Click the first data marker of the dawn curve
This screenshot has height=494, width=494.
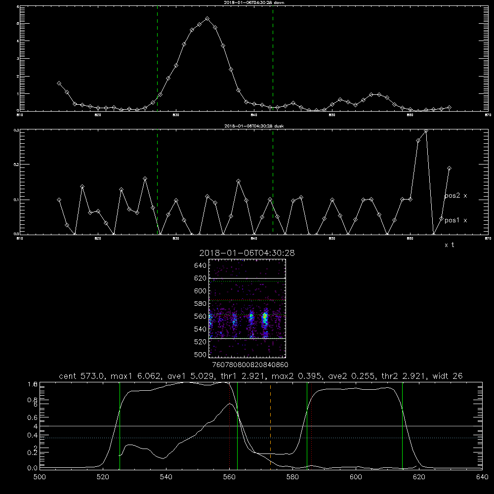click(x=59, y=83)
